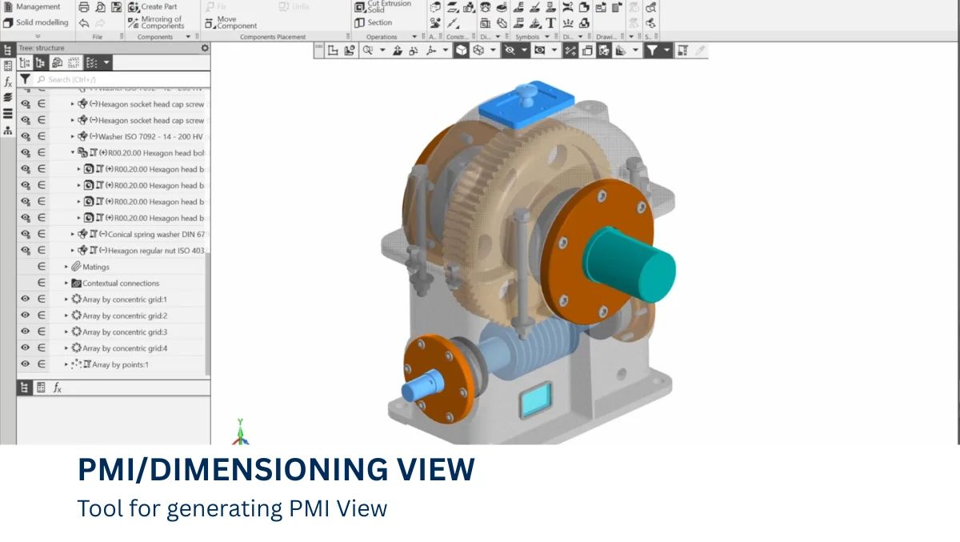Click Move Component
Image resolution: width=960 pixels, height=542 pixels.
(231, 22)
